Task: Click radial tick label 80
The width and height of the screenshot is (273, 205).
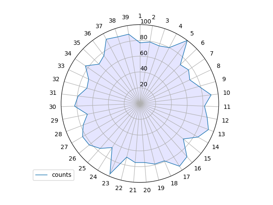Action: coord(144,37)
